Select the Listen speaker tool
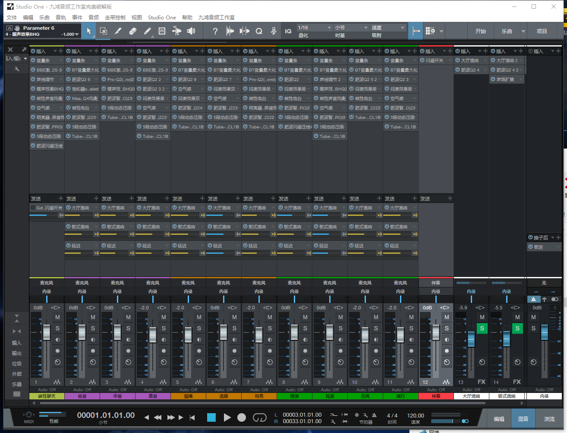This screenshot has width=567, height=433. (x=191, y=31)
